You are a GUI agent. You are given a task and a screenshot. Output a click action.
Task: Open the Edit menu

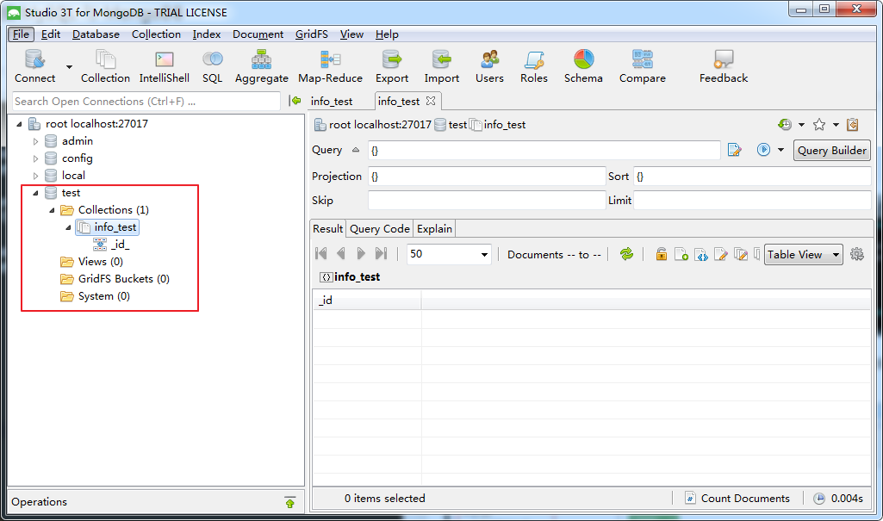[51, 34]
